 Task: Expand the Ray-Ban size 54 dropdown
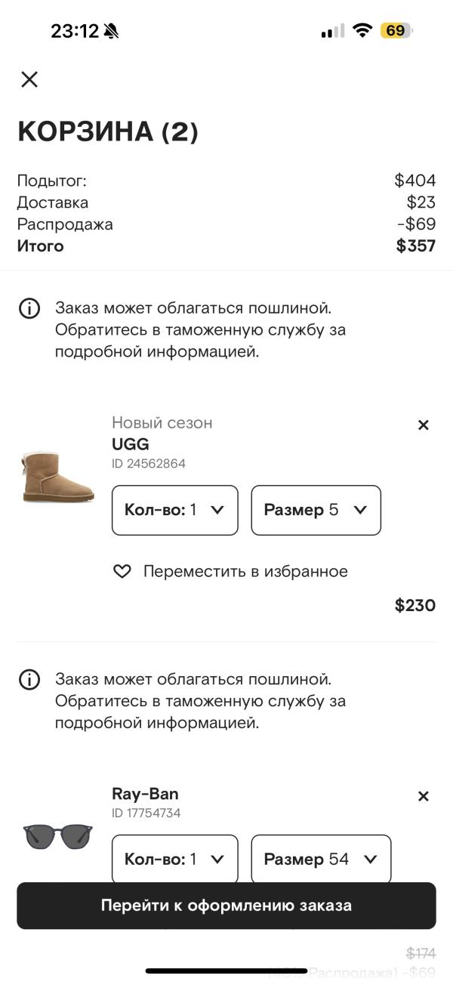(x=320, y=859)
